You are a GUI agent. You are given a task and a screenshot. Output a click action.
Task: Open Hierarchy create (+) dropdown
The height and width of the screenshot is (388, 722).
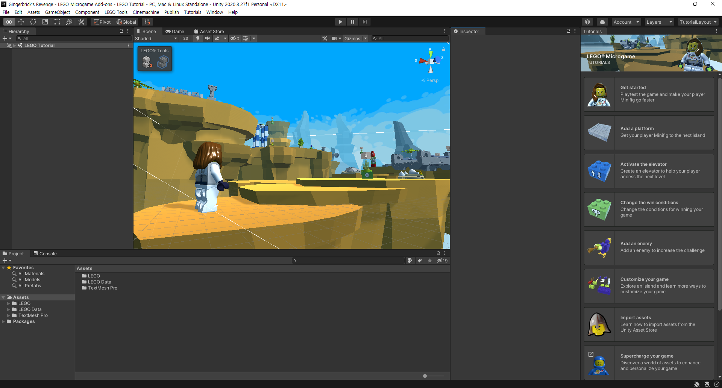pyautogui.click(x=7, y=38)
